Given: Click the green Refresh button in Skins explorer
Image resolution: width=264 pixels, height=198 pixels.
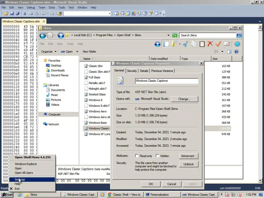Looking at the screenshot, I should [x=175, y=35].
